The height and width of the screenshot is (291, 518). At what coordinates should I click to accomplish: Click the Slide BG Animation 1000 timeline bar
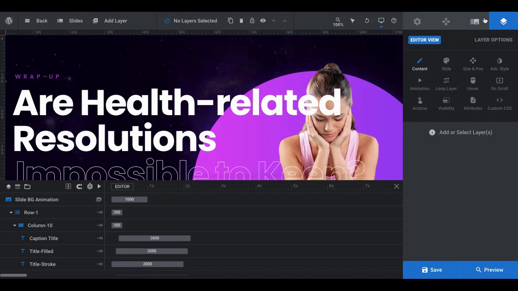tap(129, 199)
